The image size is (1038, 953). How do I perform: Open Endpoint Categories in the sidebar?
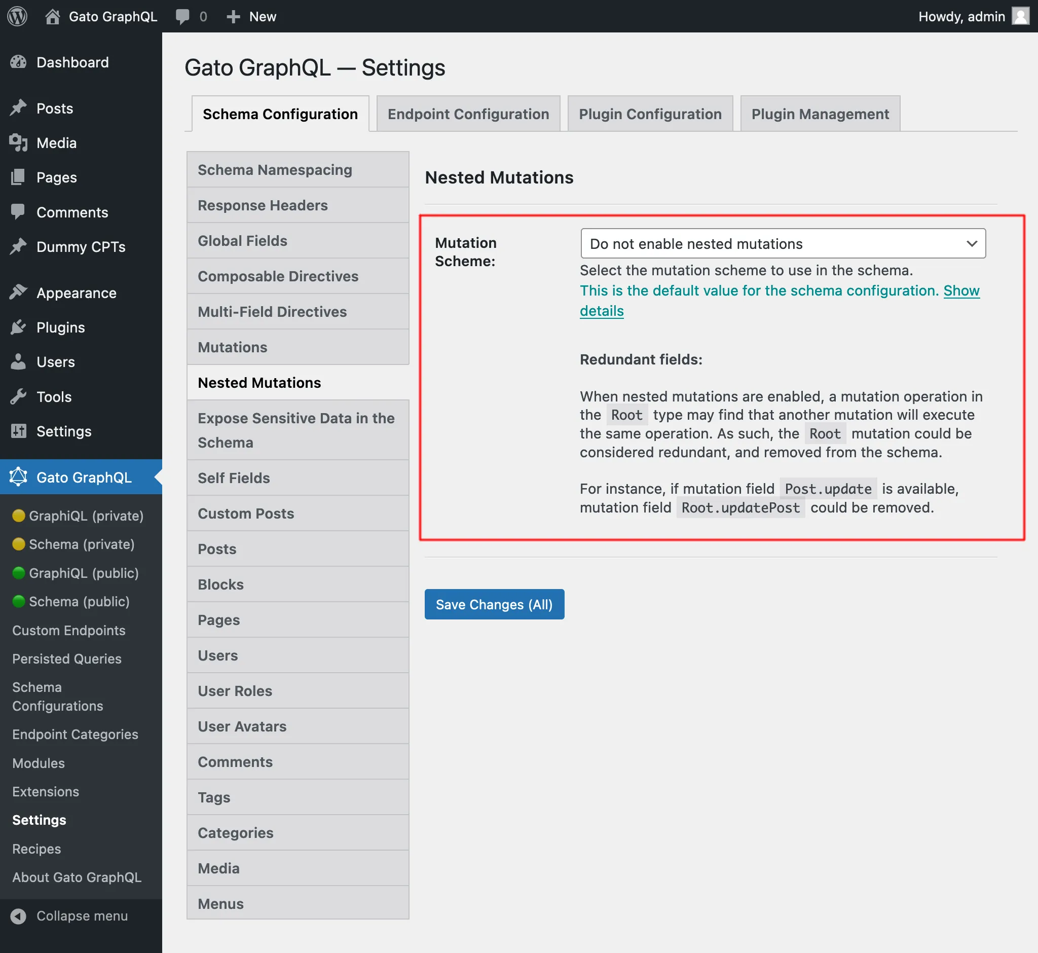click(x=75, y=735)
